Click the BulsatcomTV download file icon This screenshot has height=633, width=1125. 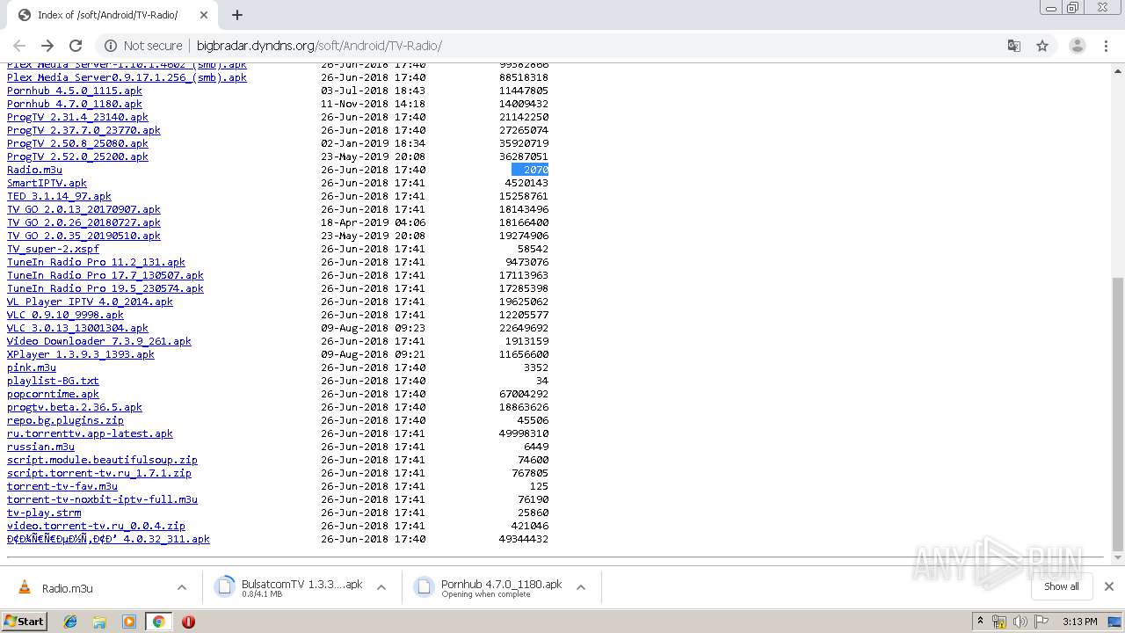point(225,587)
